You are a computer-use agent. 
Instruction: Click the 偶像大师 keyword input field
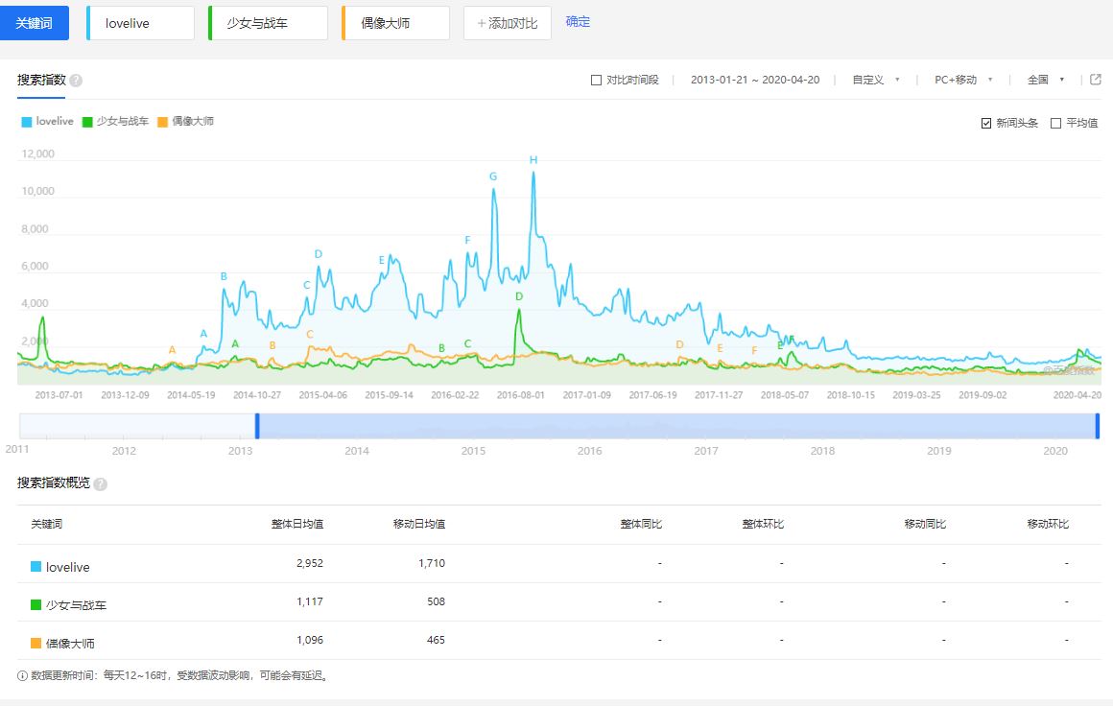tap(396, 23)
